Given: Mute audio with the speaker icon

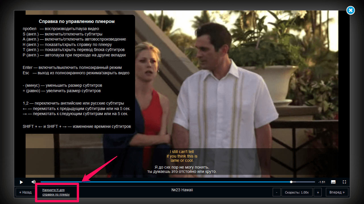Looking at the screenshot, I should coord(34,182).
